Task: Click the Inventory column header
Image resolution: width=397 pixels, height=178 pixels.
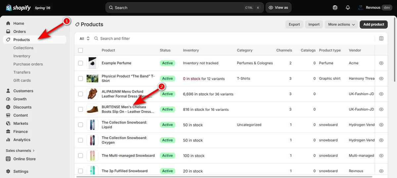Action: tap(191, 50)
